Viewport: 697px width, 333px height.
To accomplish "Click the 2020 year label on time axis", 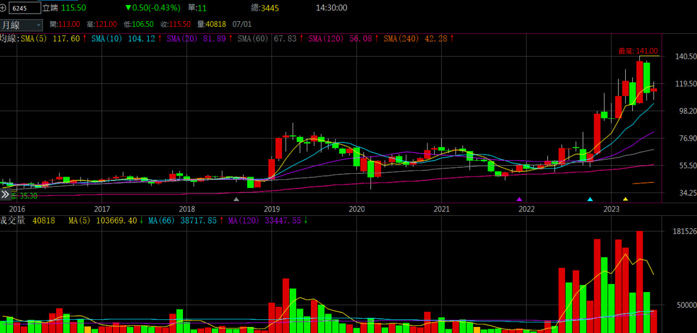I will point(357,209).
